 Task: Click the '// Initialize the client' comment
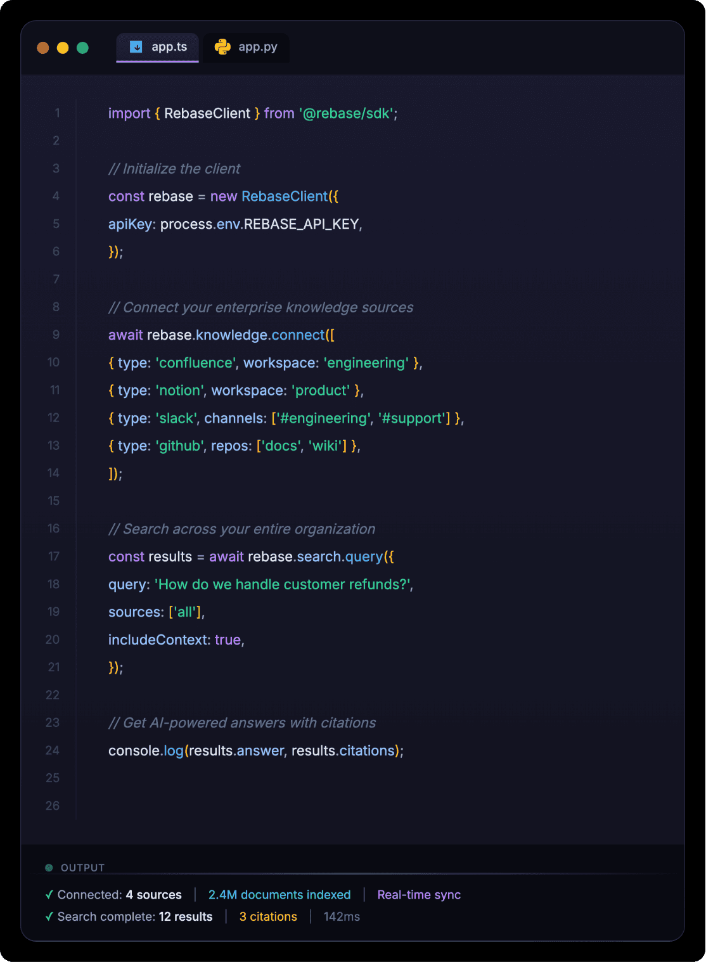click(x=174, y=169)
